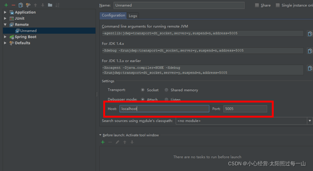The width and height of the screenshot is (313, 171).
Task: Copy the JDK 1.3.x arguments
Action: coord(310,68)
